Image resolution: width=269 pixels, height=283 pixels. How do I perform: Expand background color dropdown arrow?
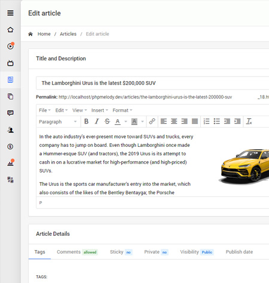click(142, 121)
